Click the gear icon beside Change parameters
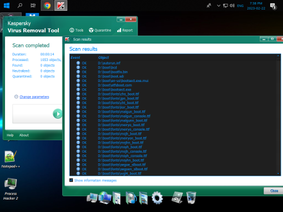283x212 pixels. point(16,97)
